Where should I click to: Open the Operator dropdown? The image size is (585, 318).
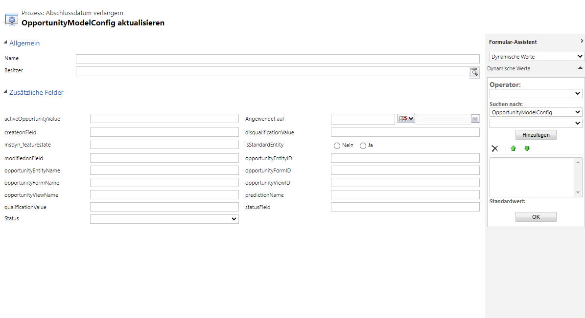coord(536,93)
